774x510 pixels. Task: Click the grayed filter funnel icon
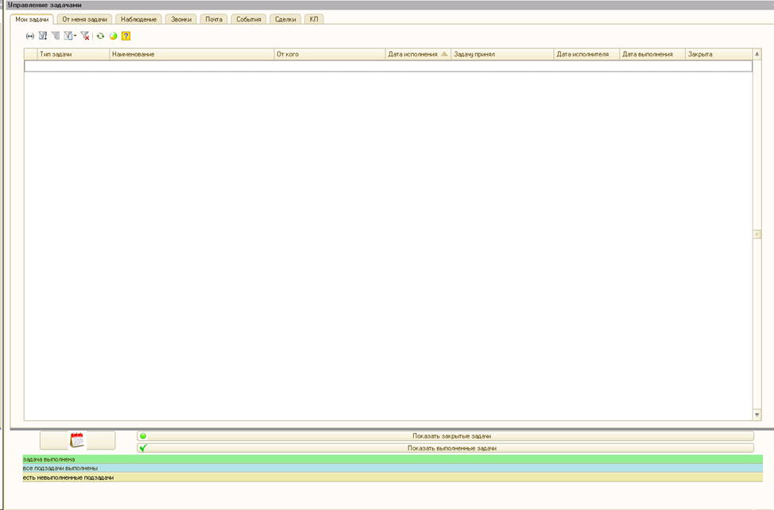click(56, 36)
